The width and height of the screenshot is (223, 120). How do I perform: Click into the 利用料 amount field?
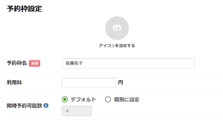click(x=89, y=83)
